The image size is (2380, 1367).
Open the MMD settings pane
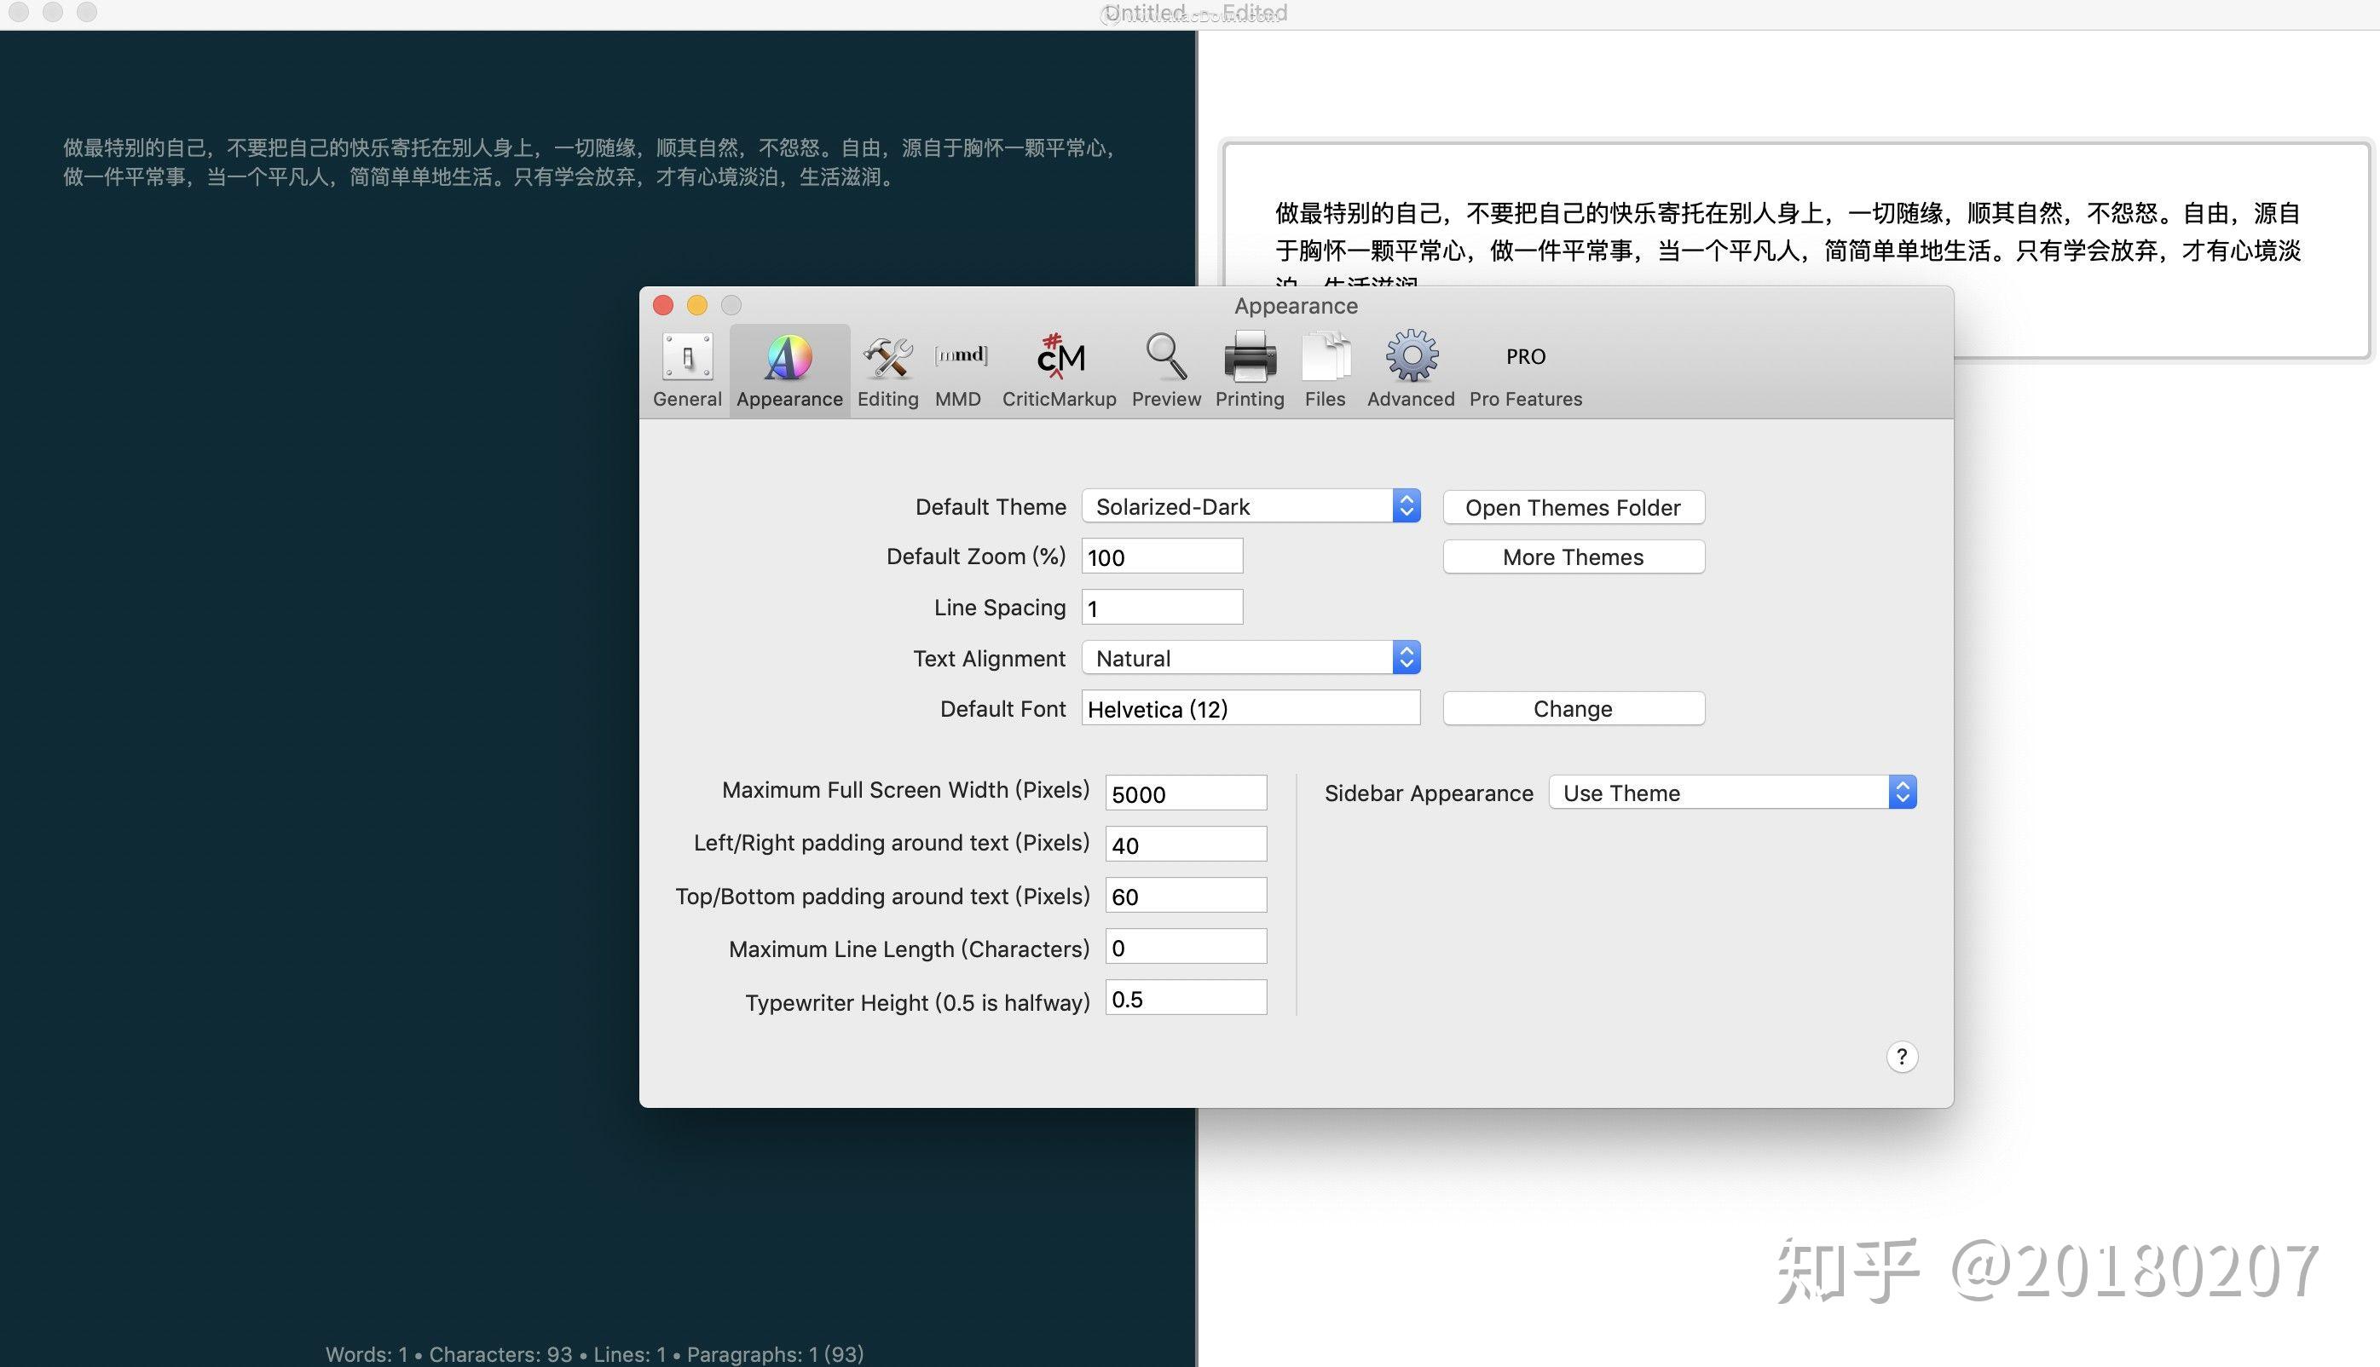pos(957,369)
